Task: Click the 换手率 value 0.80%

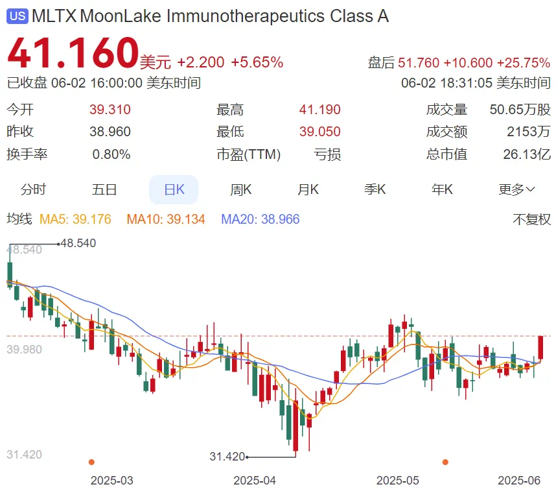Action: 111,154
